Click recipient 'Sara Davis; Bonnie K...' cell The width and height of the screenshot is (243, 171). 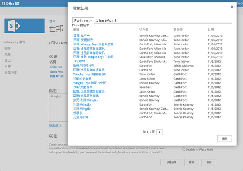point(153,57)
